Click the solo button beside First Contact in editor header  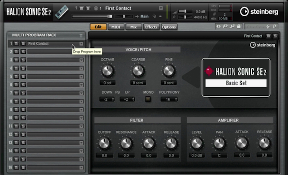tap(275, 36)
